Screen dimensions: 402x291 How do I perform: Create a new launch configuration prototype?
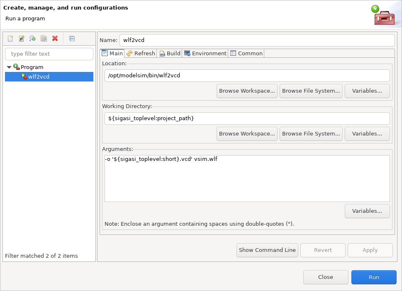click(22, 39)
